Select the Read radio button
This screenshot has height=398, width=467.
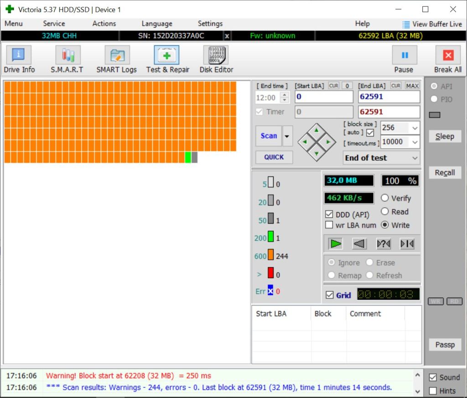[x=385, y=211]
